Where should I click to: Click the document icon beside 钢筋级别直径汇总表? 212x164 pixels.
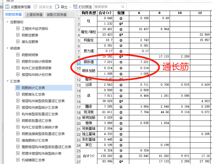tap(18, 120)
